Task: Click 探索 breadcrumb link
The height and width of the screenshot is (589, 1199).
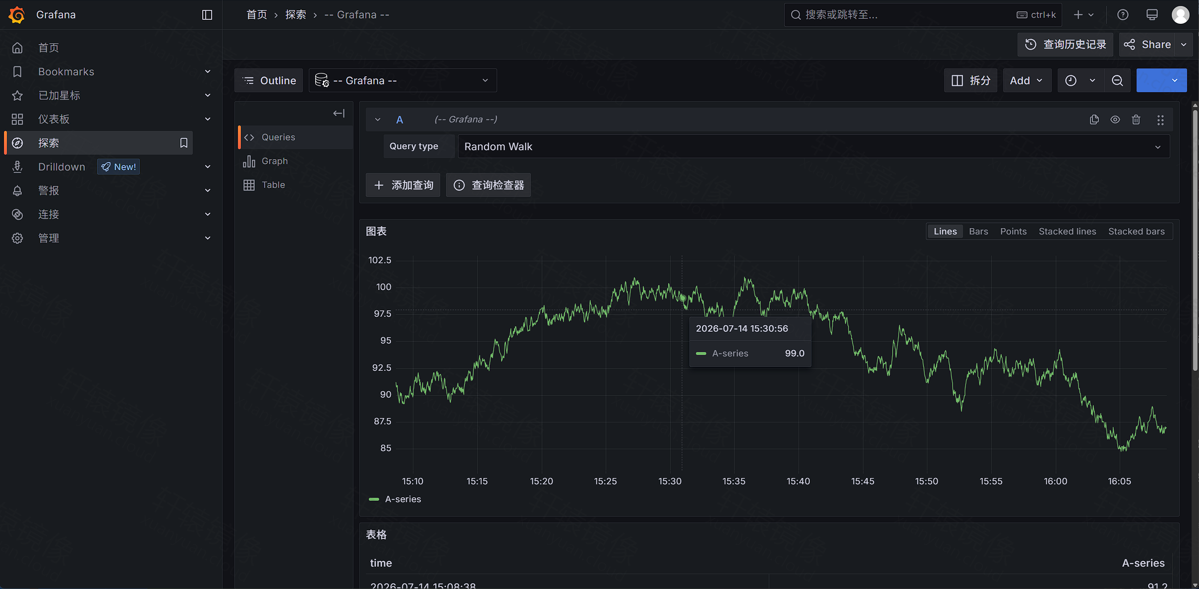Action: coord(295,15)
